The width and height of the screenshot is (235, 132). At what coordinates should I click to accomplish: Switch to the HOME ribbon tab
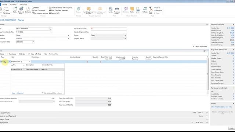(x=5, y=5)
